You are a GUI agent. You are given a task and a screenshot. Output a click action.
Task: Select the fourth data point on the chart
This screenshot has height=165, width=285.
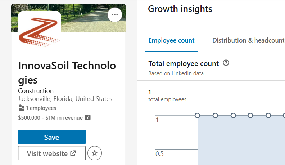click(x=250, y=116)
